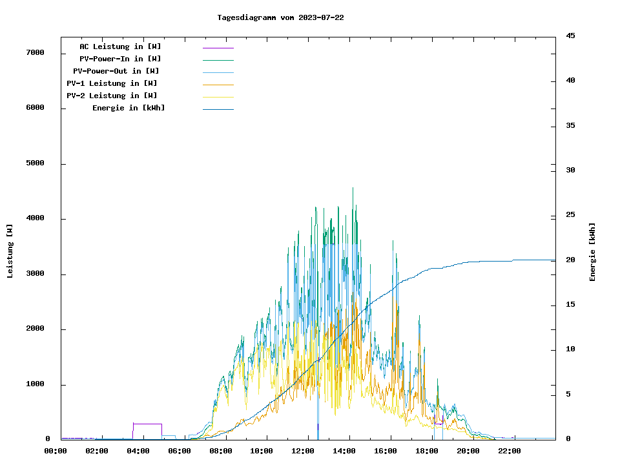Viewport: 620px width, 465px height.
Task: Click the legend line sample for PV-Power-Out
Action: (x=218, y=72)
